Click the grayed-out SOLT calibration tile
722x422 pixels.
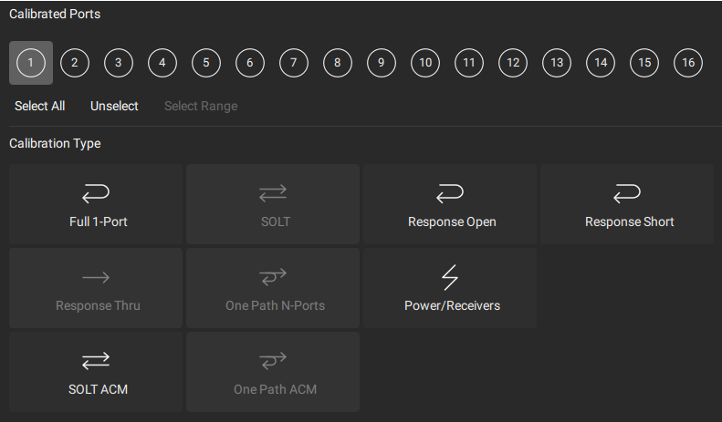[x=273, y=204]
